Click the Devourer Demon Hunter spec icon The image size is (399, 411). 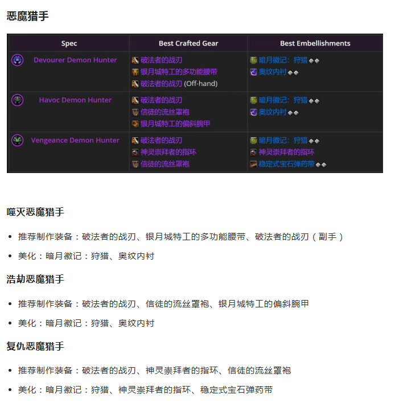tap(17, 60)
